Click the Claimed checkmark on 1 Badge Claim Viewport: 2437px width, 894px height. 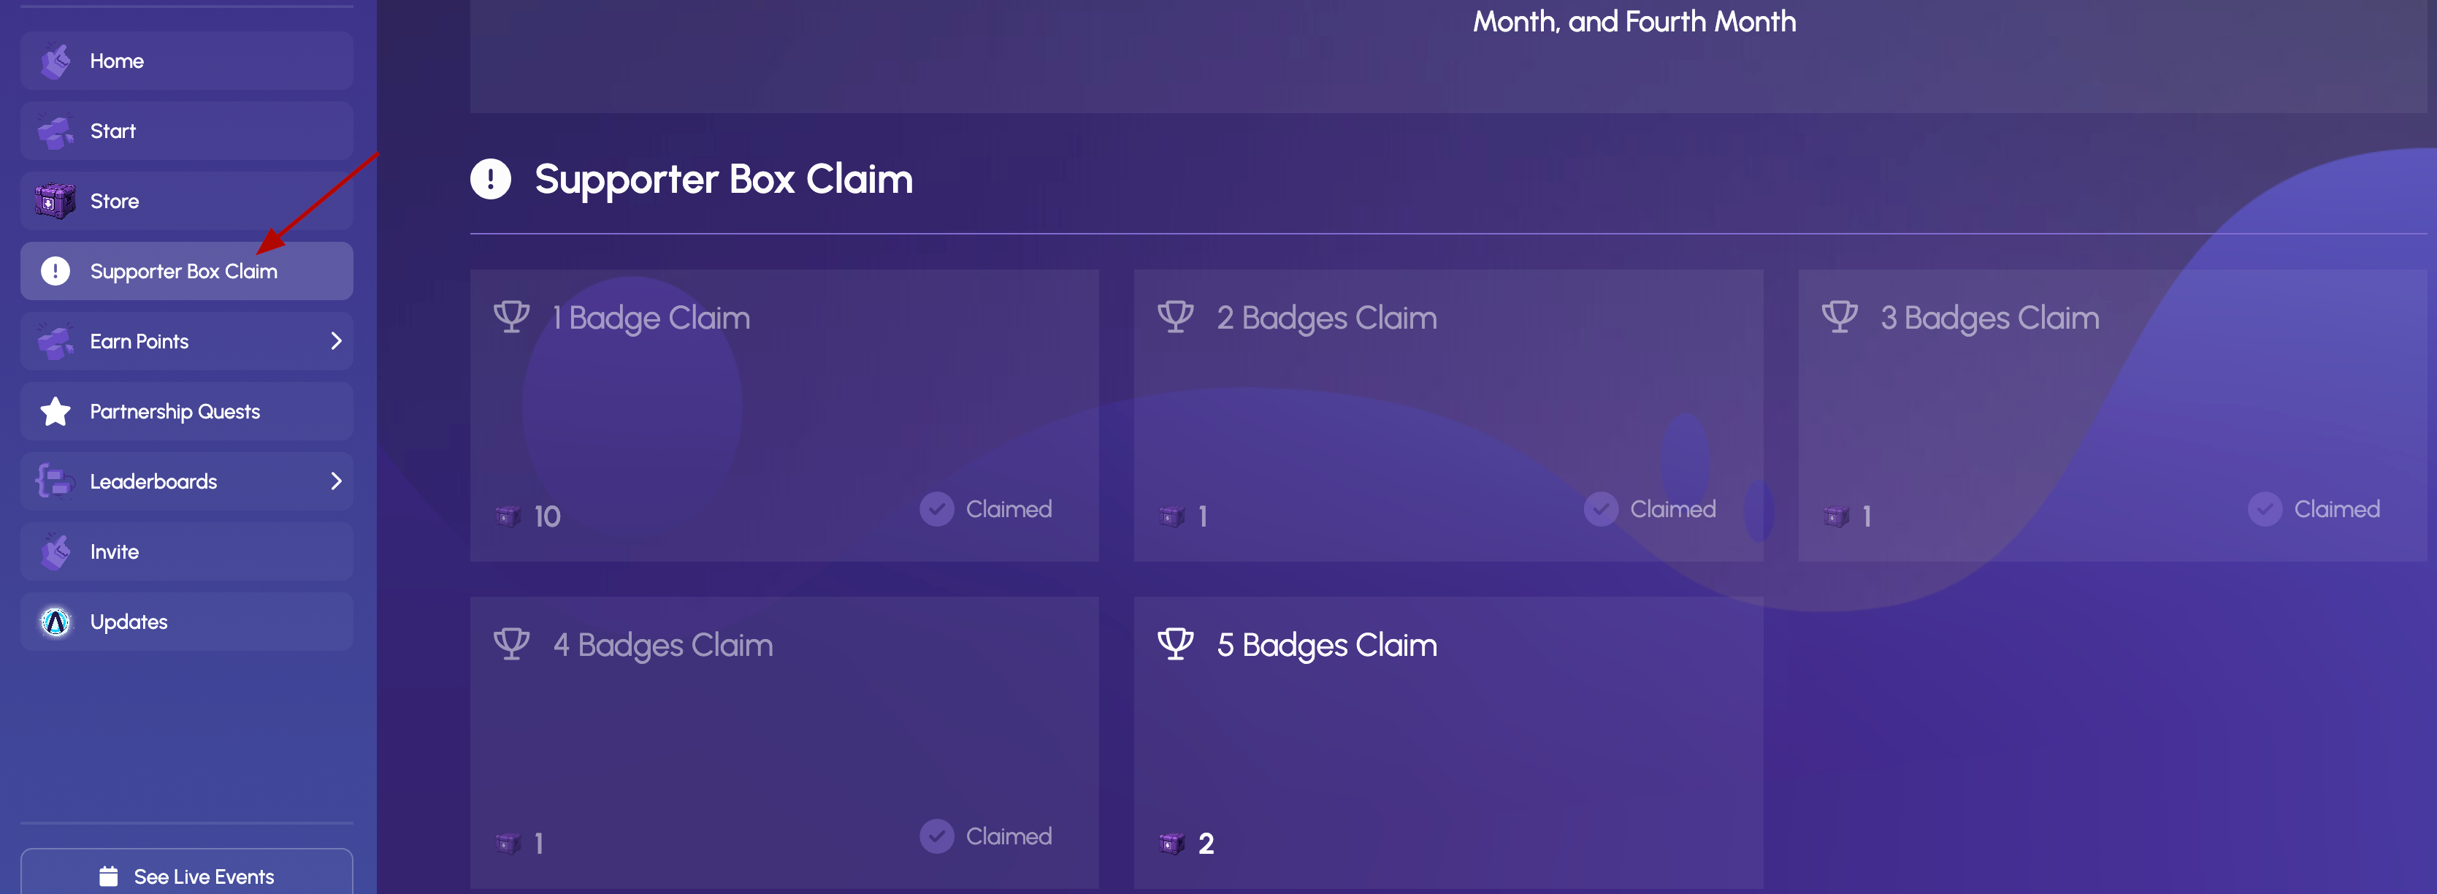point(936,509)
